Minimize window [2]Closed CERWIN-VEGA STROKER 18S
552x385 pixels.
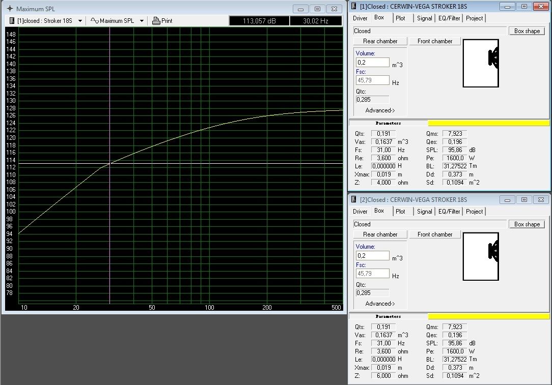507,200
